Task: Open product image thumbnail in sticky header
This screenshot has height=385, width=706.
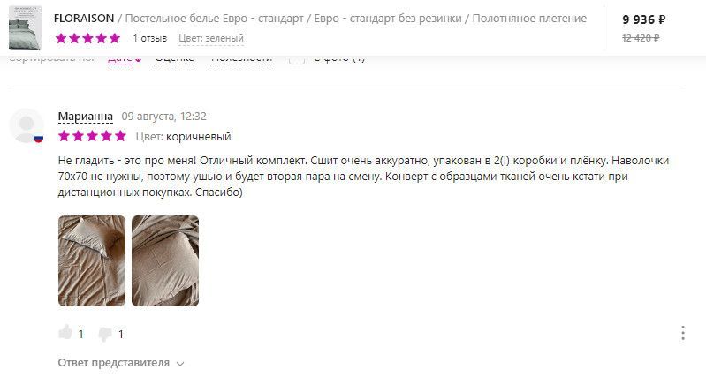Action: point(26,27)
